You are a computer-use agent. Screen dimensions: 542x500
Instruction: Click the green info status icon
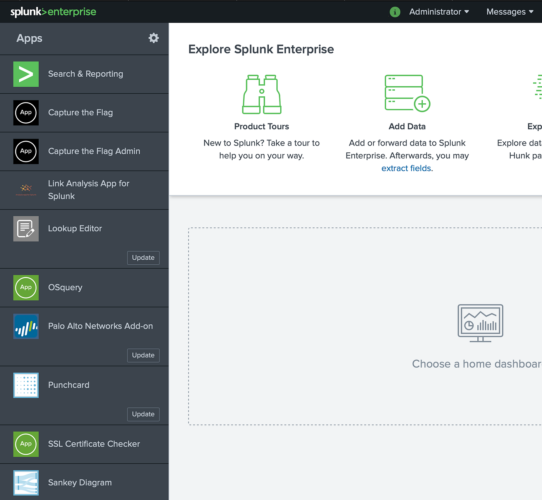[x=395, y=12]
